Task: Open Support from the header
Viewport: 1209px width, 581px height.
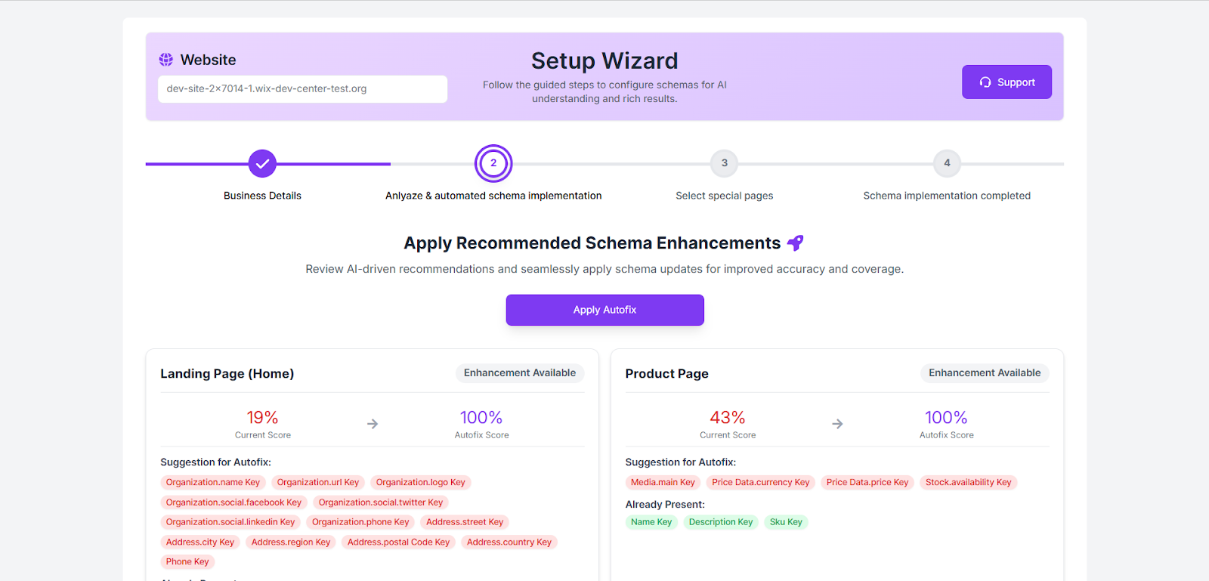Action: pos(1006,82)
